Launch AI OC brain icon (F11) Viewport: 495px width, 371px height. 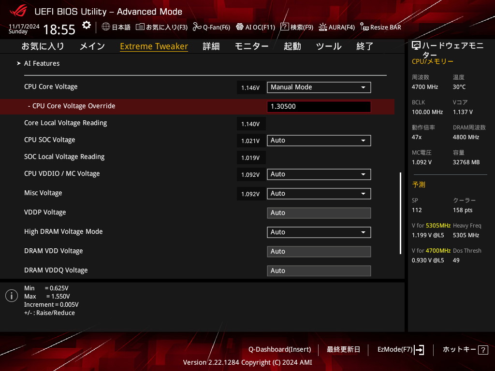pyautogui.click(x=240, y=27)
